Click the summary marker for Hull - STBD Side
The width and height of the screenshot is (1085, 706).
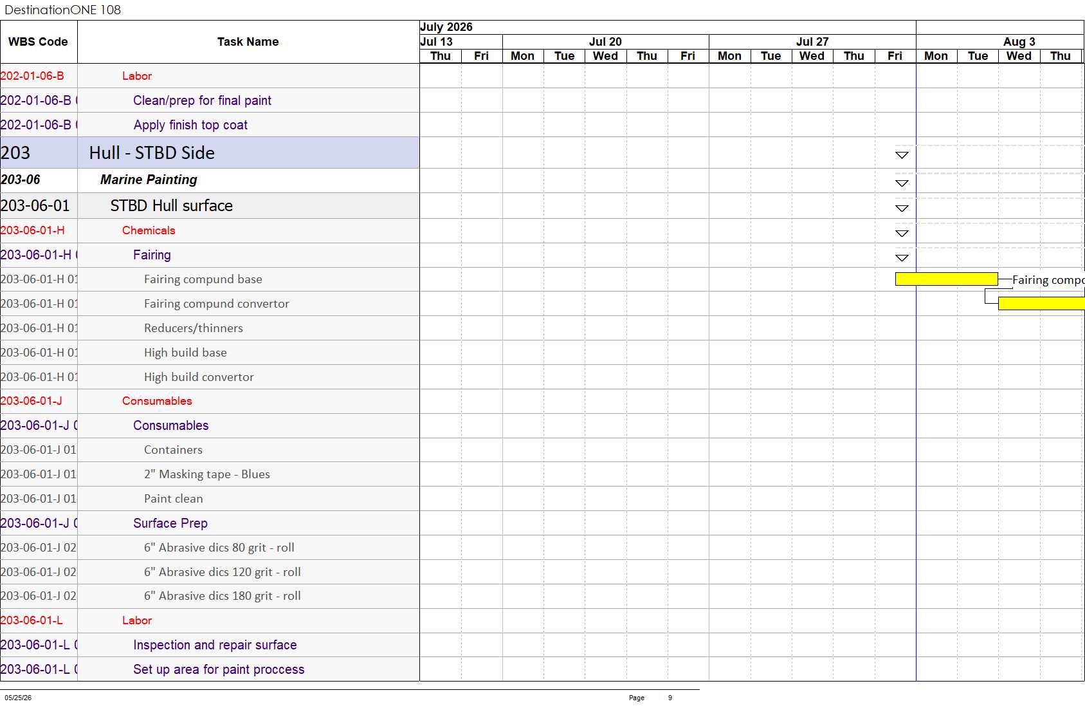902,154
